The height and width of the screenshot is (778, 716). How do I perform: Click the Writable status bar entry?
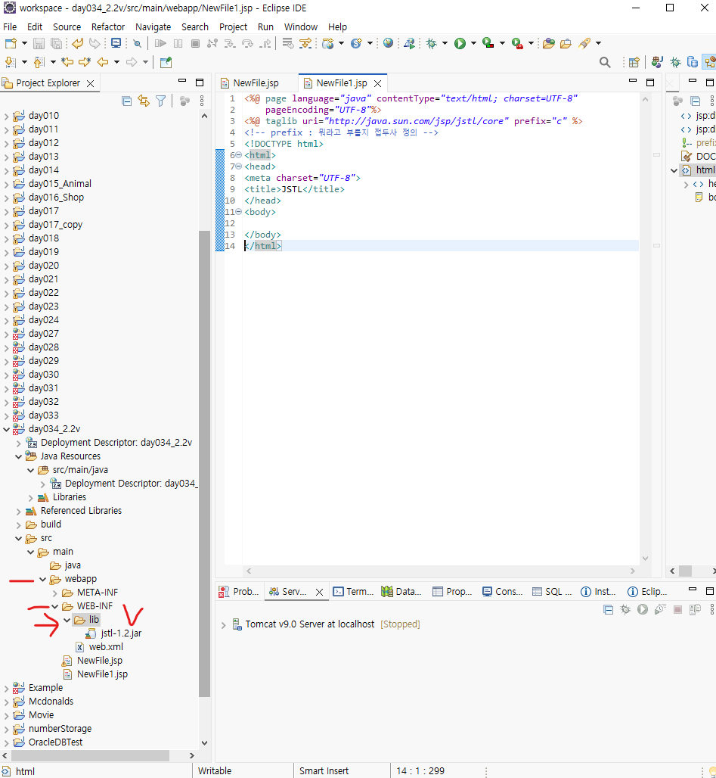click(x=215, y=771)
